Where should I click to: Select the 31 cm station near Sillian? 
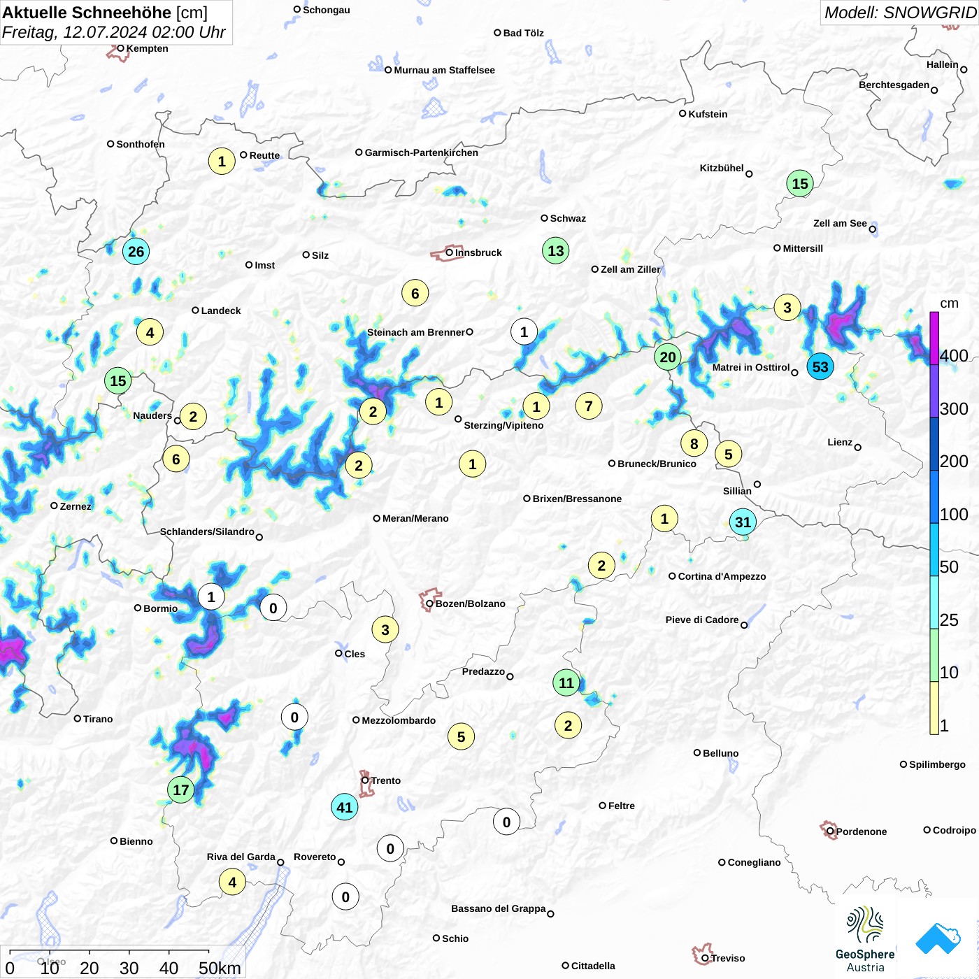tap(743, 522)
